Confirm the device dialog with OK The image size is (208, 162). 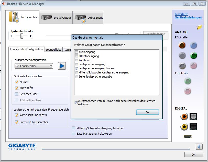[x=148, y=112]
